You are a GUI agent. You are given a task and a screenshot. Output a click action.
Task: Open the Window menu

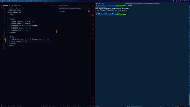click(41, 1)
